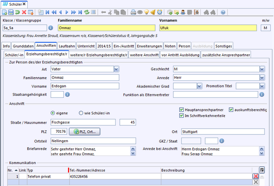This screenshot has height=186, width=274.
Task: Open the Akademischer Grad dropdown
Action: [x=199, y=86]
